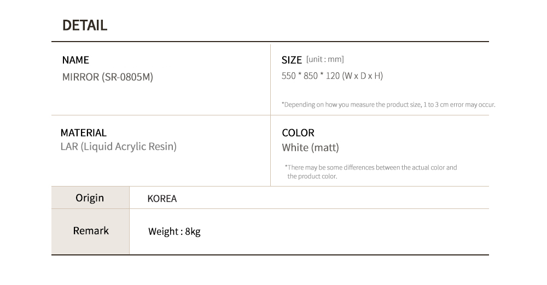The height and width of the screenshot is (285, 547).
Task: Click the unit : mm note
Action: point(325,59)
